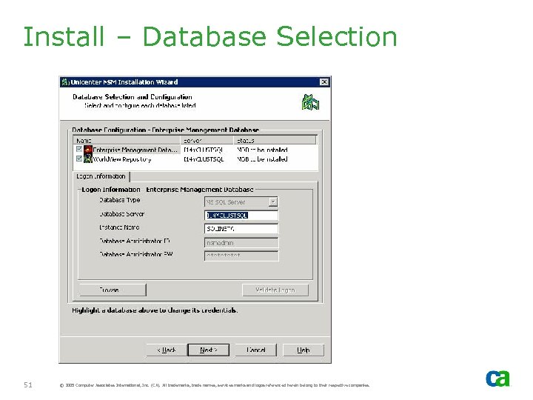Click the Validate Logon button
Screen dimensions: 533x400
point(275,290)
